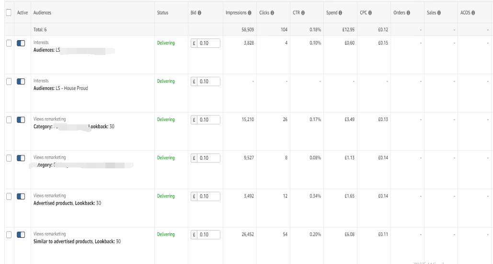
Task: Disable the Similar to advertised products toggle
Action: [21, 235]
